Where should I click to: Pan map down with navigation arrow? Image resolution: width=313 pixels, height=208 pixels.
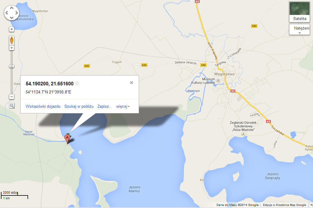12,18
